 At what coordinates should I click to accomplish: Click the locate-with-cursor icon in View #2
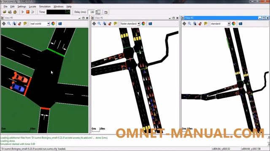[x=194, y=23]
